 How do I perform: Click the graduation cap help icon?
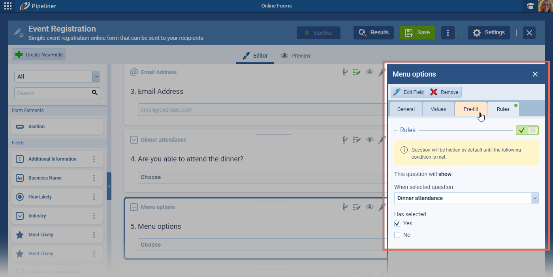[x=530, y=6]
